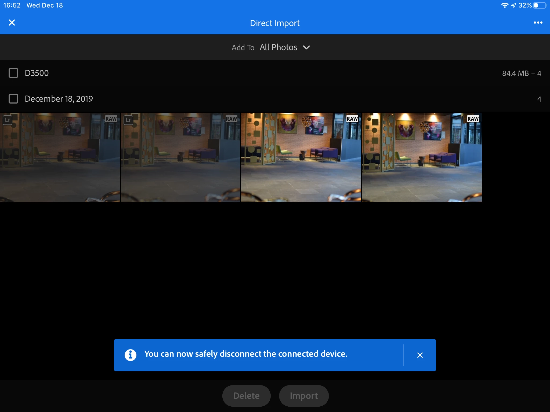The image size is (550, 412).
Task: Tap the RAW badge on third photo
Action: (x=352, y=119)
